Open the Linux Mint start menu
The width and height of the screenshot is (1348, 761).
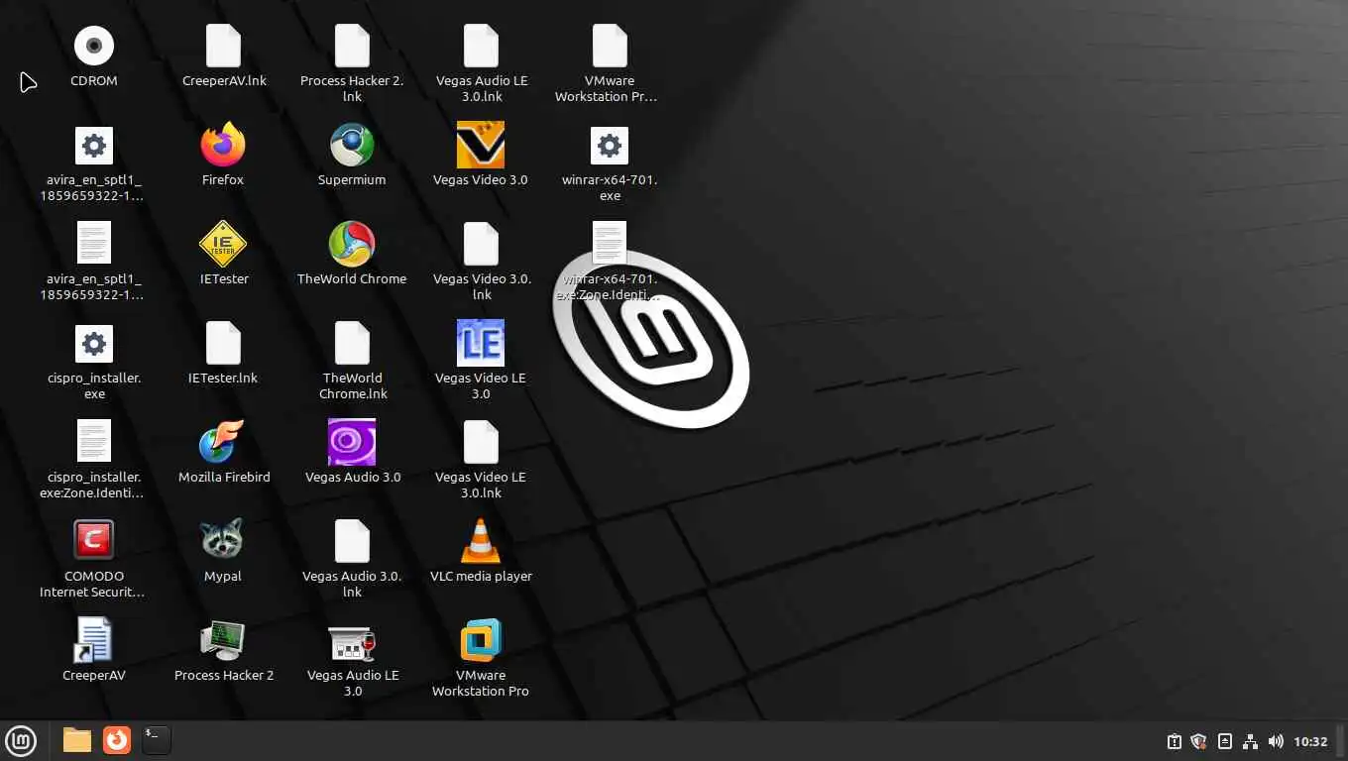21,740
